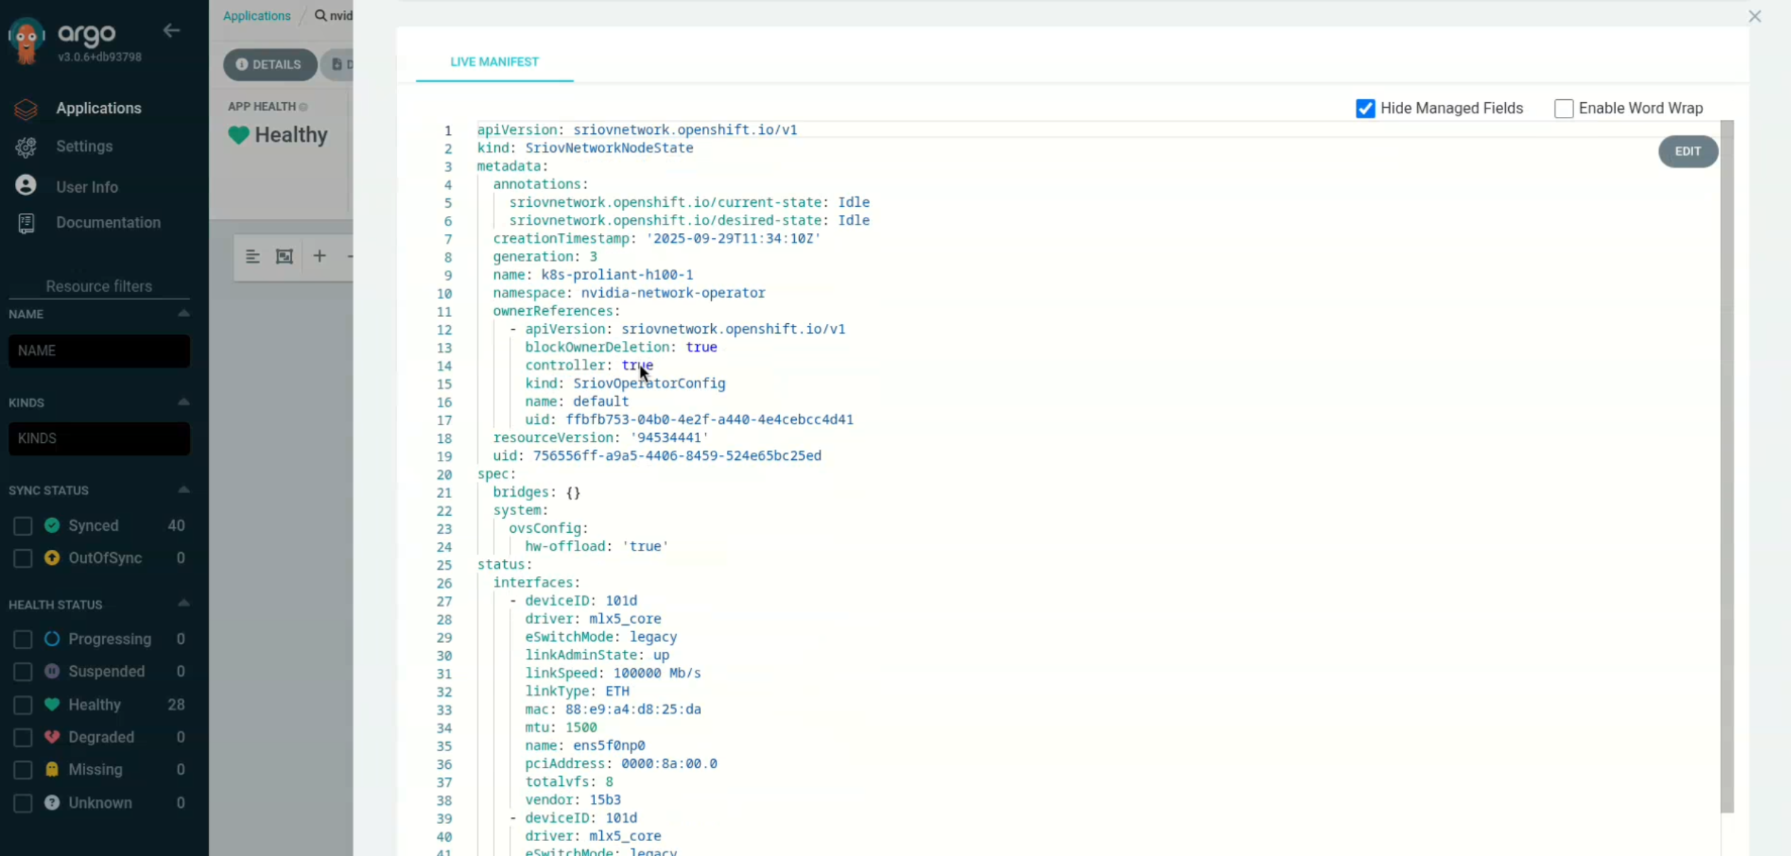Fit the resource graph to screen

pos(284,256)
